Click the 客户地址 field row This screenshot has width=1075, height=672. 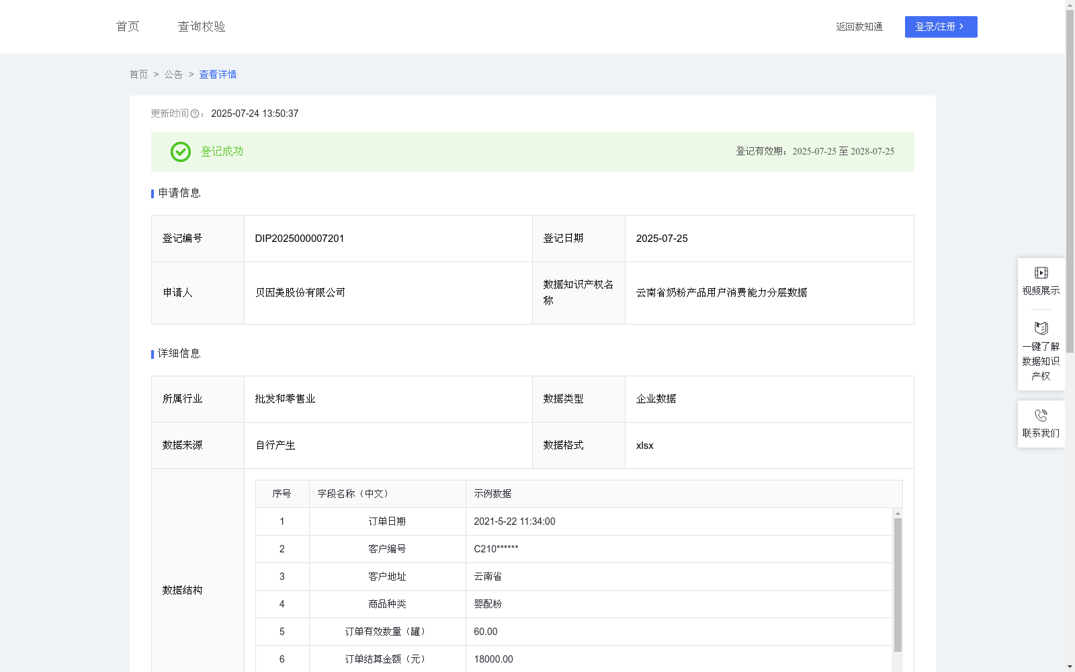[x=574, y=577]
